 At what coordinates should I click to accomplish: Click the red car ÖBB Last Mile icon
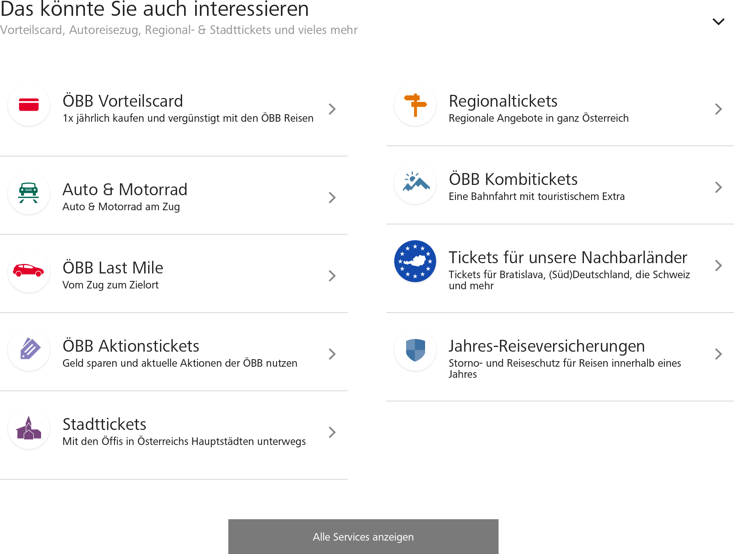pos(29,272)
